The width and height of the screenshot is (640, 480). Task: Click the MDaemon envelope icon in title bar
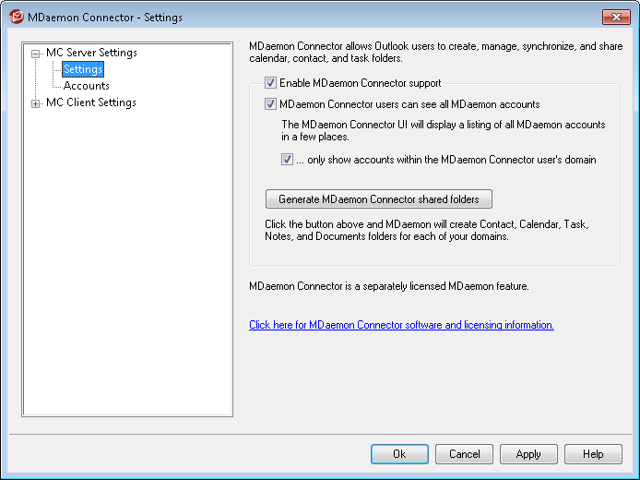(x=15, y=17)
